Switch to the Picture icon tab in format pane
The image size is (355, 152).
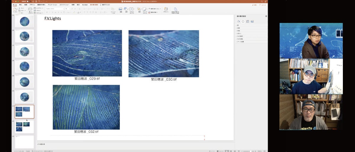click(x=252, y=22)
